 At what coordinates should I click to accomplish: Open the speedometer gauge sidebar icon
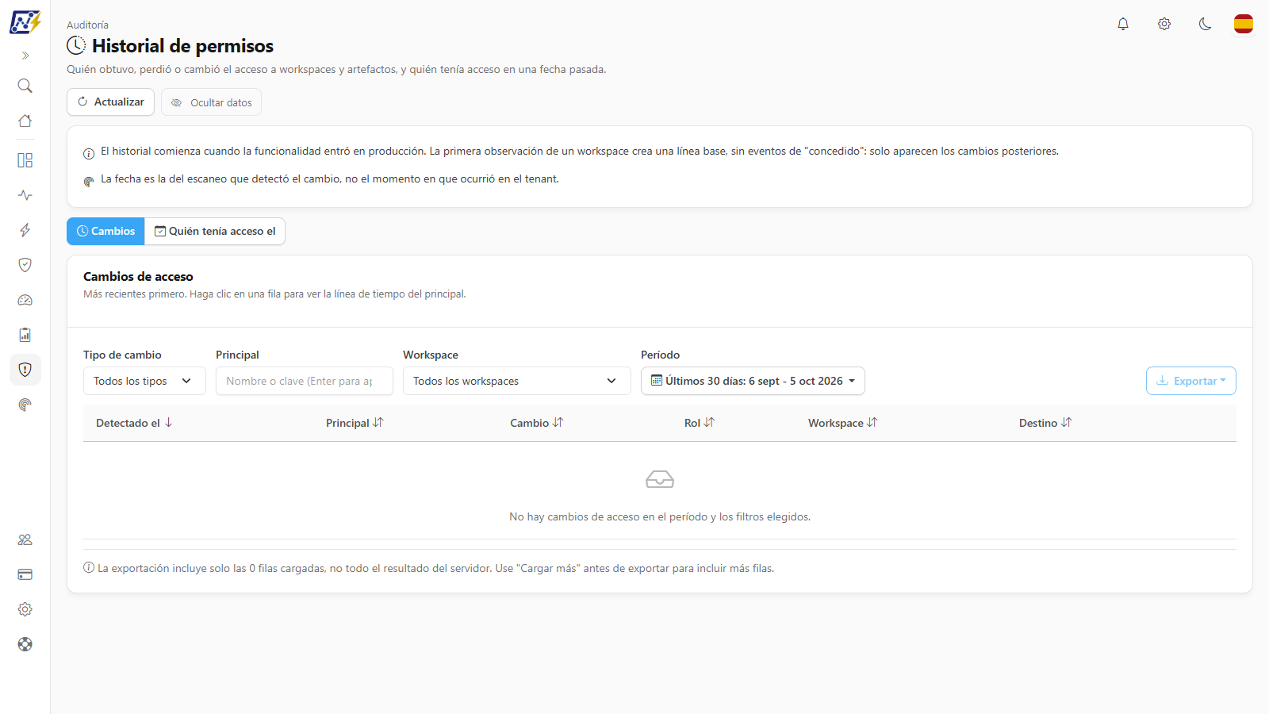[x=25, y=300]
